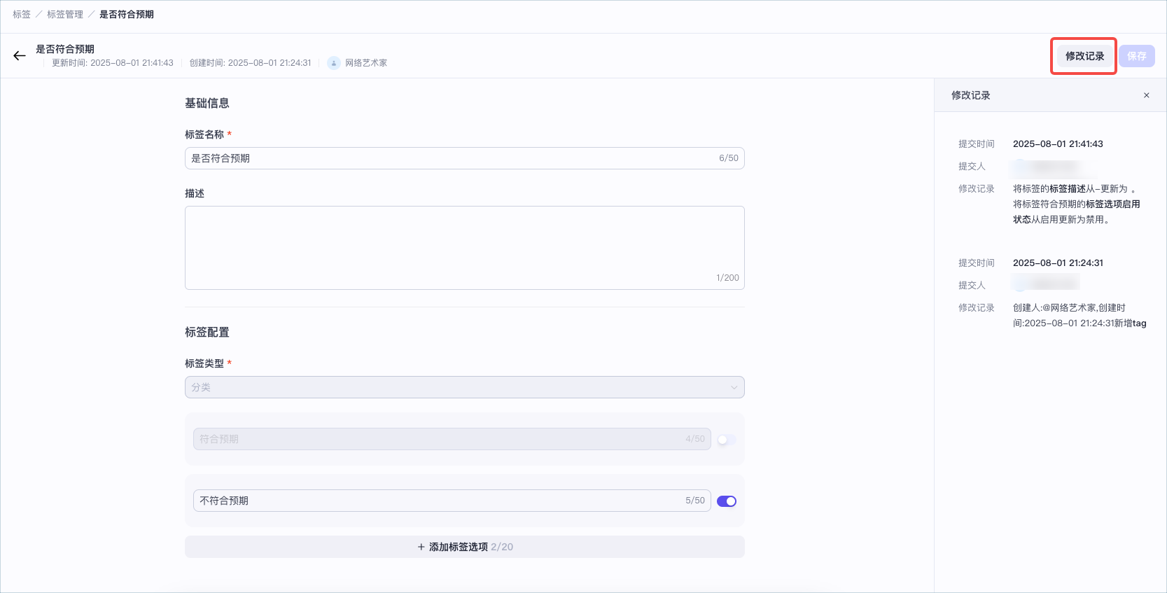Click the 标签类型 field label
The width and height of the screenshot is (1167, 593).
pyautogui.click(x=204, y=363)
